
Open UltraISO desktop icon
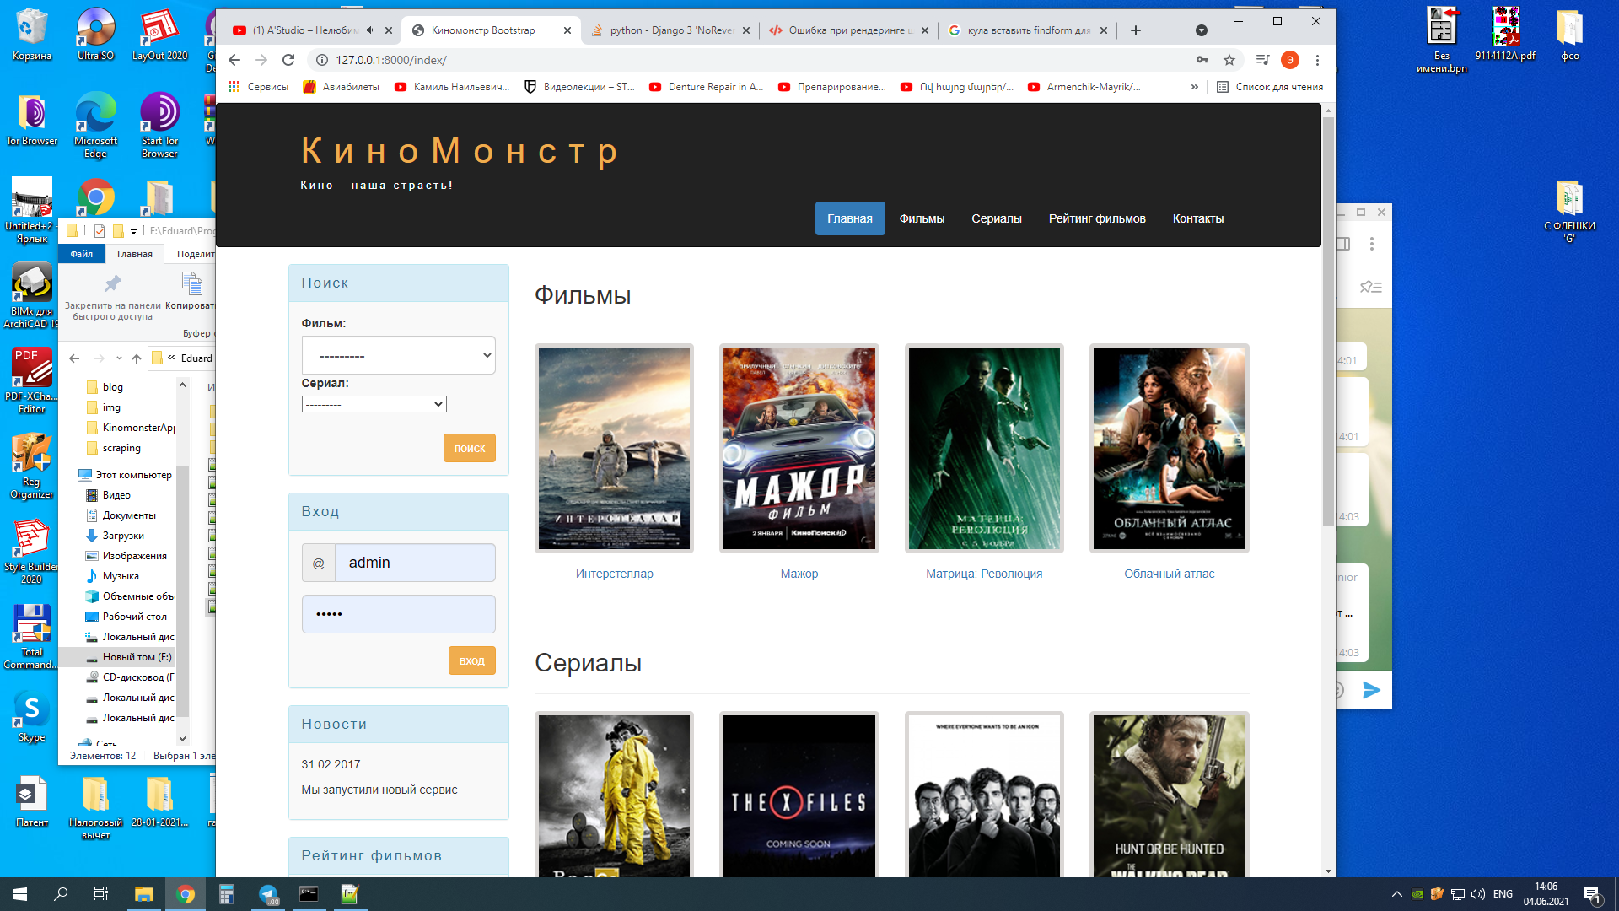coord(95,35)
